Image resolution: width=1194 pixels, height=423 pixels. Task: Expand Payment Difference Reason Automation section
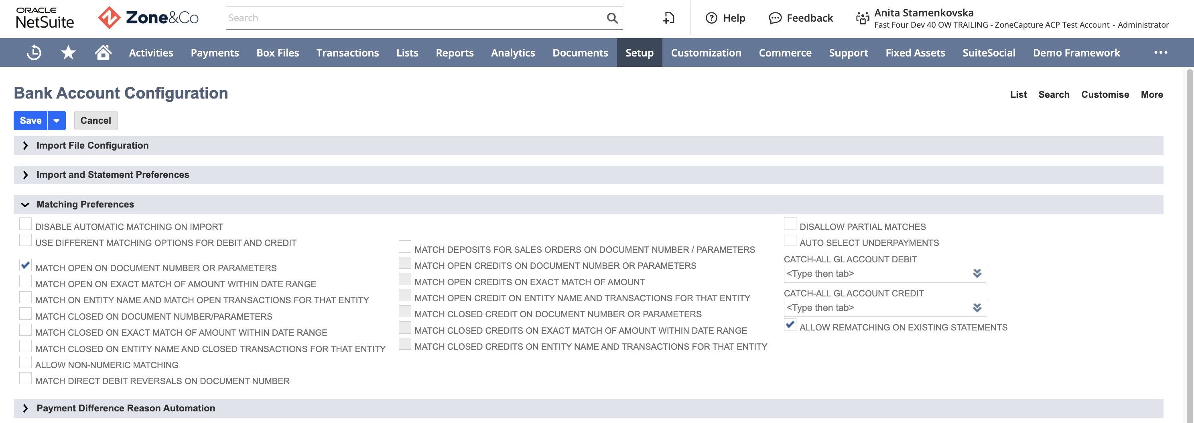click(26, 408)
